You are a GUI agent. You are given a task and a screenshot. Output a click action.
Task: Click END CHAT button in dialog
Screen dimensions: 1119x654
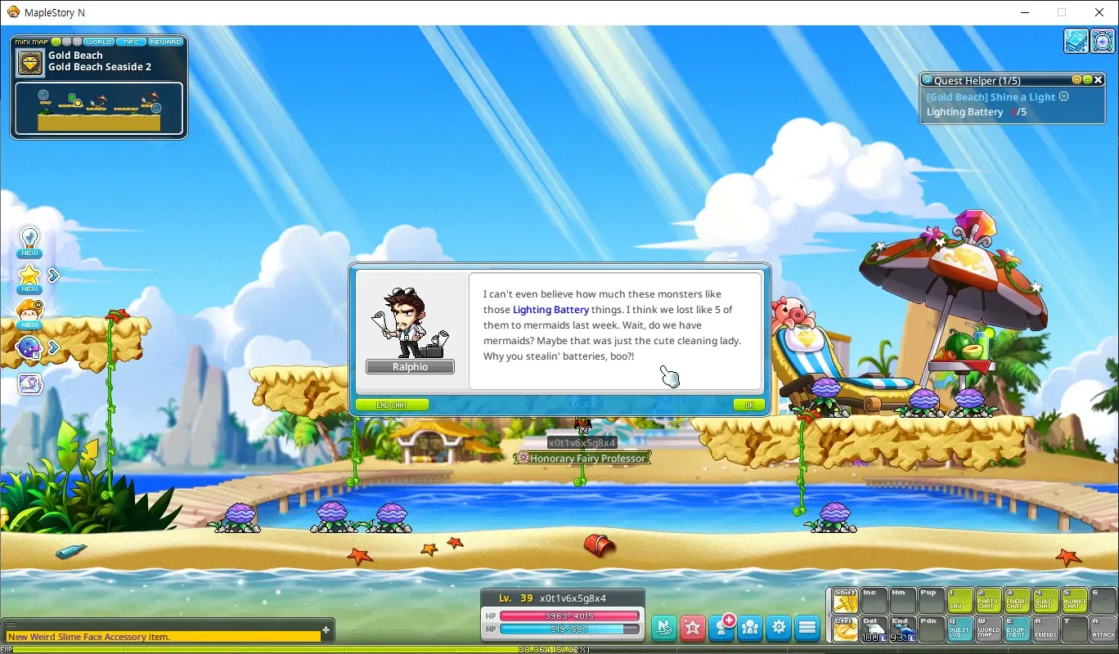[x=392, y=405]
